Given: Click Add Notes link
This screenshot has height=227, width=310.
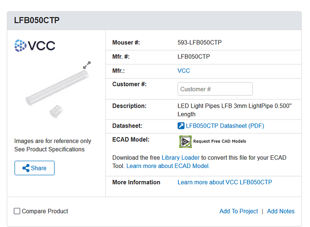Looking at the screenshot, I should [x=280, y=211].
